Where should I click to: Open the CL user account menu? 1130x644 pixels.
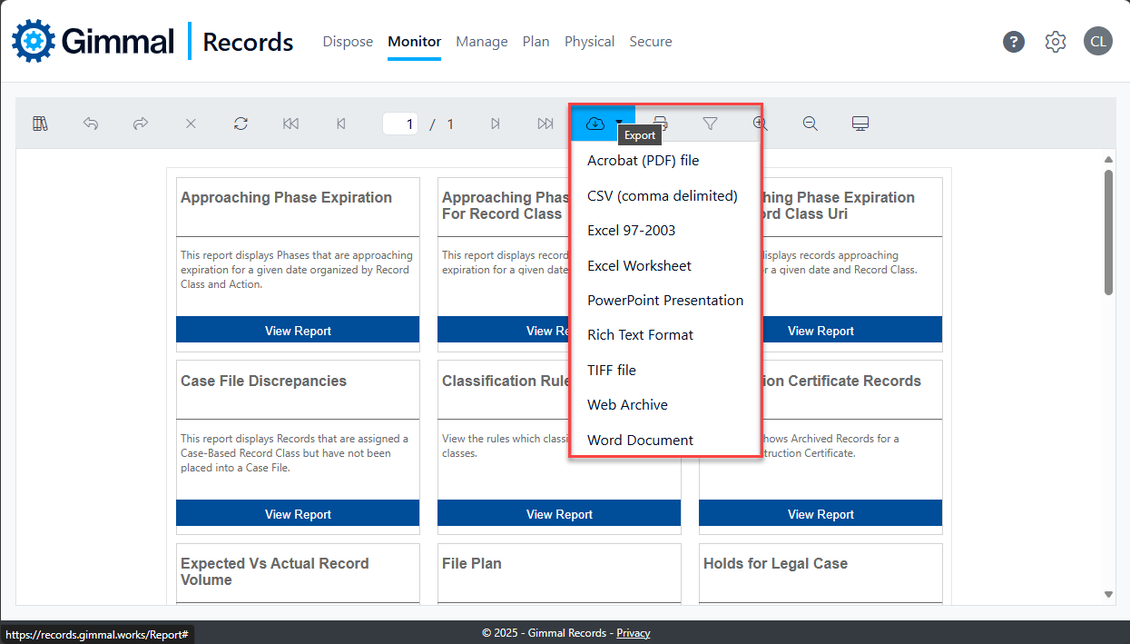1097,42
